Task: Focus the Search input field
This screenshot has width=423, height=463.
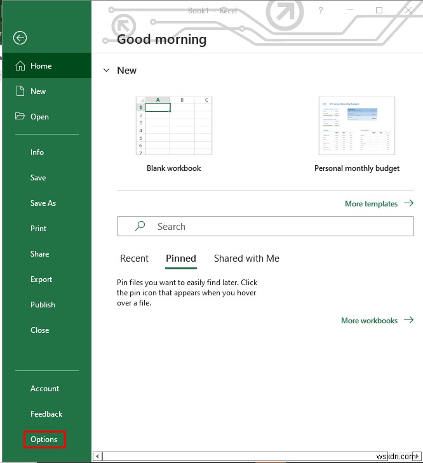Action: tap(265, 226)
